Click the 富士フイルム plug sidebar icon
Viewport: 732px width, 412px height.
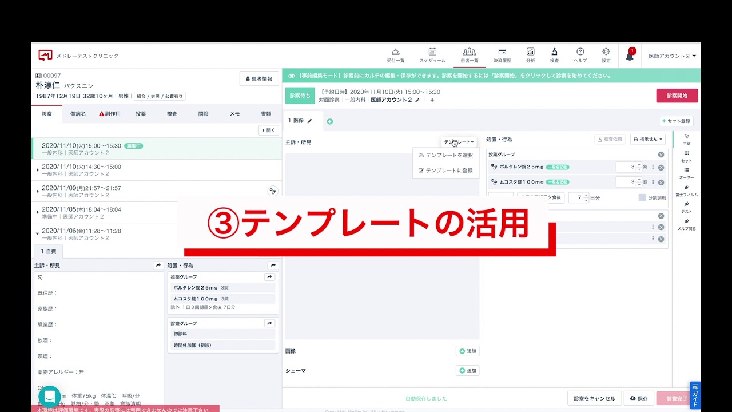687,190
